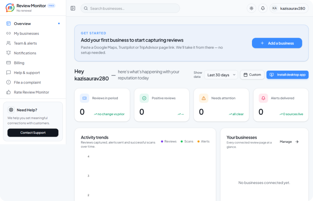Select File a complaint
This screenshot has height=201, width=313.
pyautogui.click(x=33, y=82)
